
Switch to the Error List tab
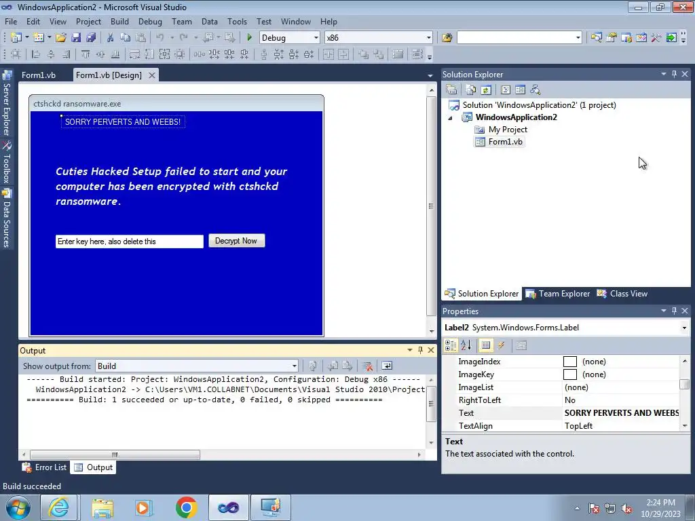click(44, 467)
